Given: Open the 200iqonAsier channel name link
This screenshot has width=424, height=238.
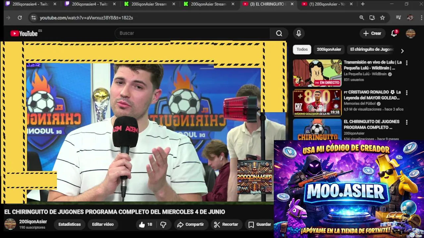Looking at the screenshot, I should click(33, 222).
